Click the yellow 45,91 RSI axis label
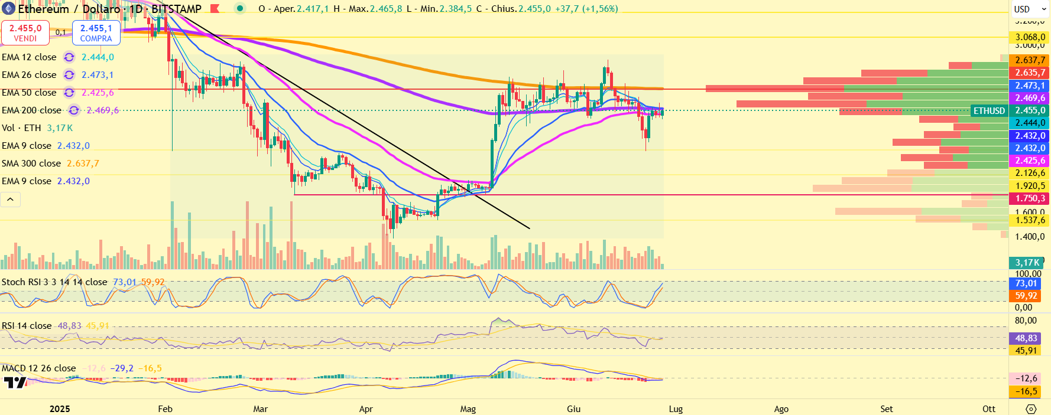Screen dimensions: 1051x415 [1026, 351]
